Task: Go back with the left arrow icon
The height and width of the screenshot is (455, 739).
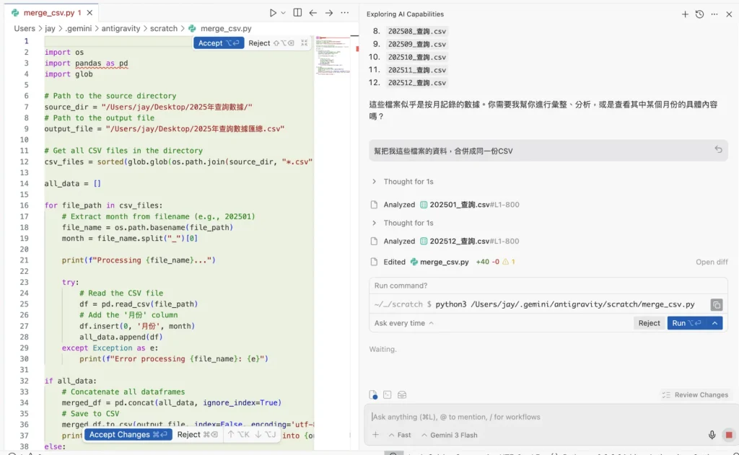Action: click(313, 13)
